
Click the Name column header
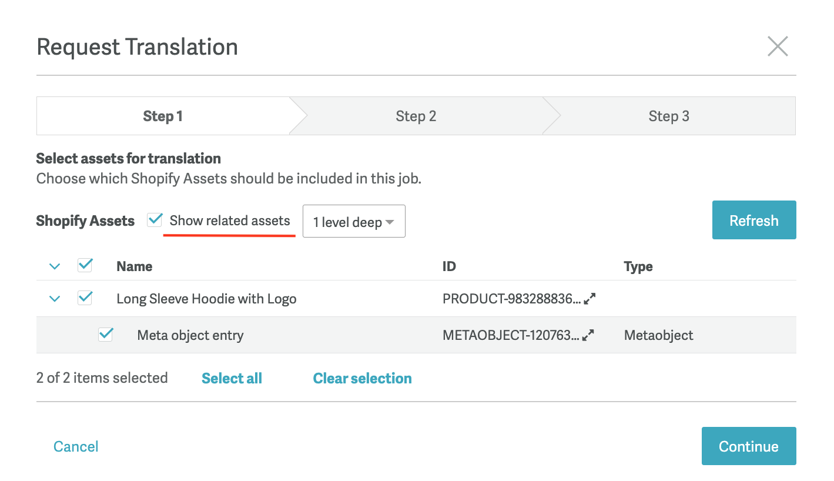point(134,266)
